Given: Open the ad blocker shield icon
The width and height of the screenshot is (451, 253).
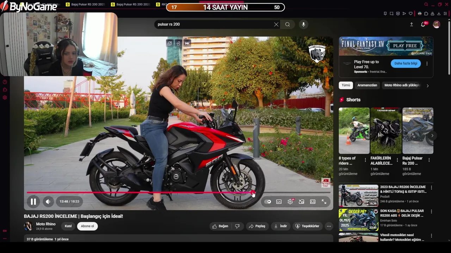Looking at the screenshot, I should (398, 14).
